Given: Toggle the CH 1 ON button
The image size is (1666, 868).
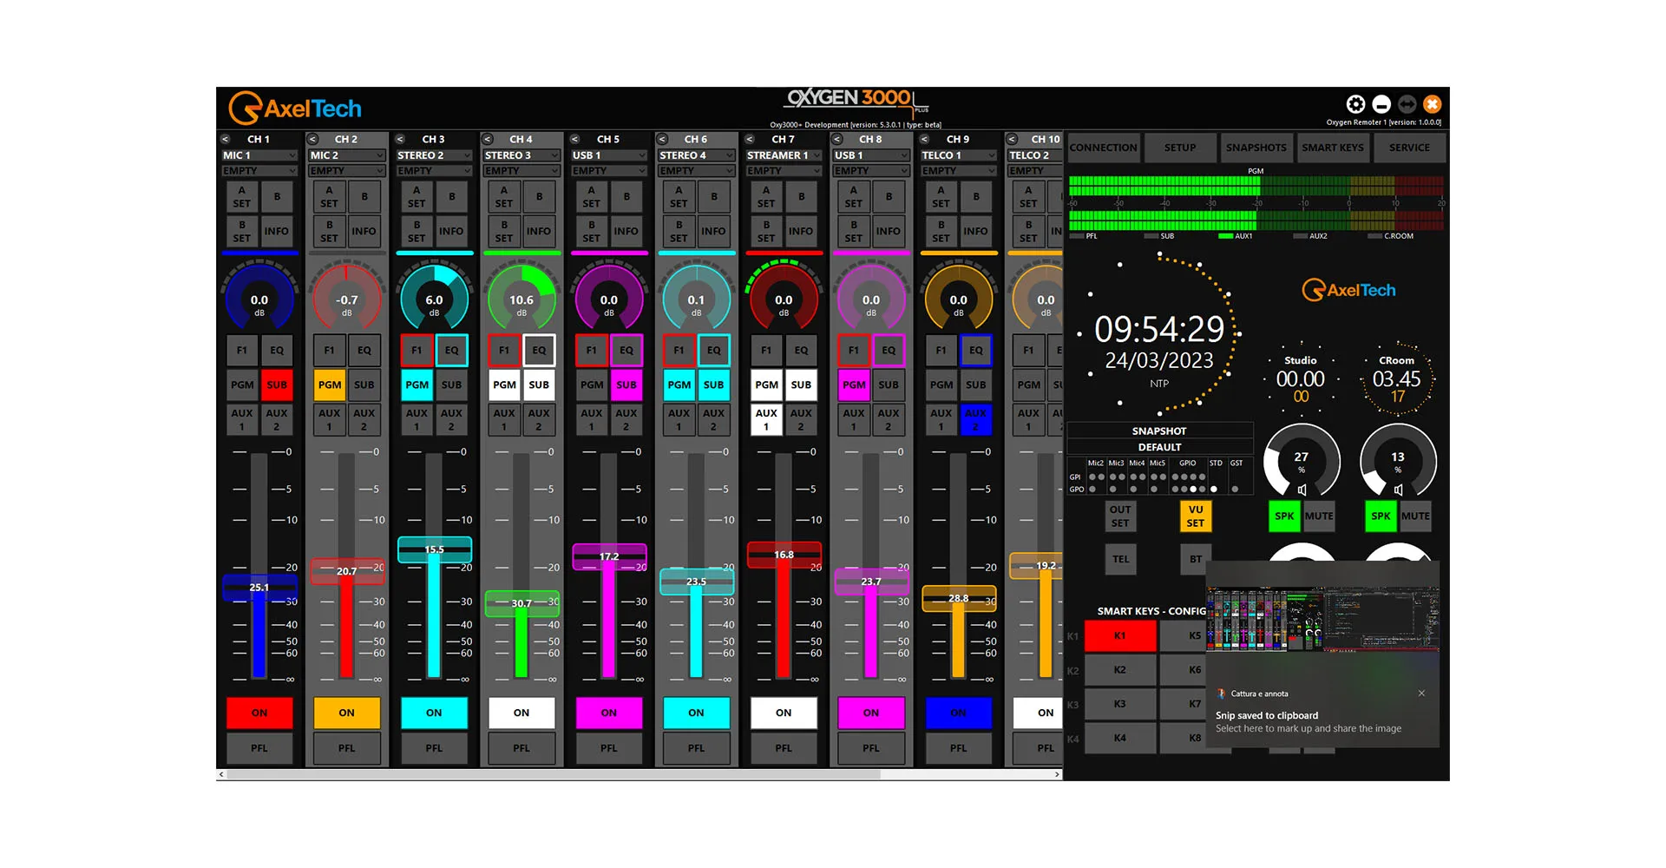Looking at the screenshot, I should 259,713.
